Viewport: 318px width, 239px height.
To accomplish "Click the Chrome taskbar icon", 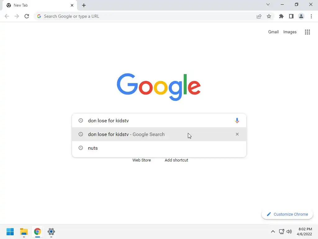I will point(37,232).
